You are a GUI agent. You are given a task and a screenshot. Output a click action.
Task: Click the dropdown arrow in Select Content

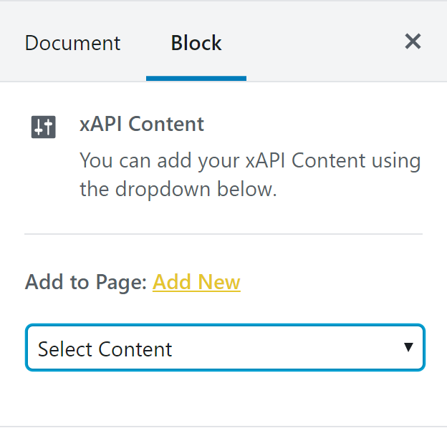(x=408, y=347)
